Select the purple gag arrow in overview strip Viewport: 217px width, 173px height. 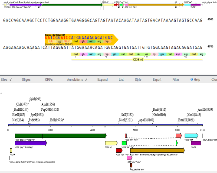(26, 5)
